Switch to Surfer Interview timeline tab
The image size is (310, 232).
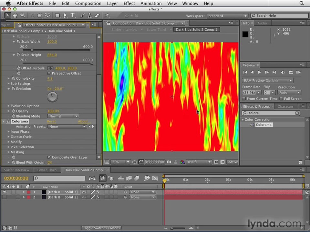click(16, 170)
